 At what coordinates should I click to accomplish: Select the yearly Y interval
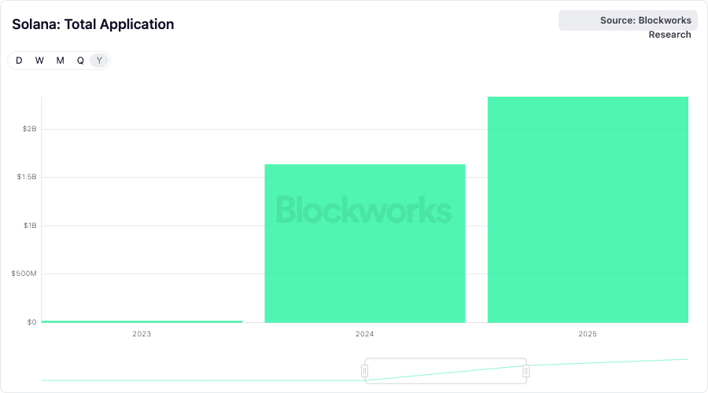click(x=99, y=61)
